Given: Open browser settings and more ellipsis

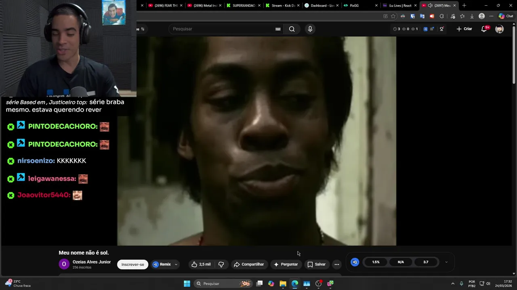Looking at the screenshot, I should pos(491,16).
